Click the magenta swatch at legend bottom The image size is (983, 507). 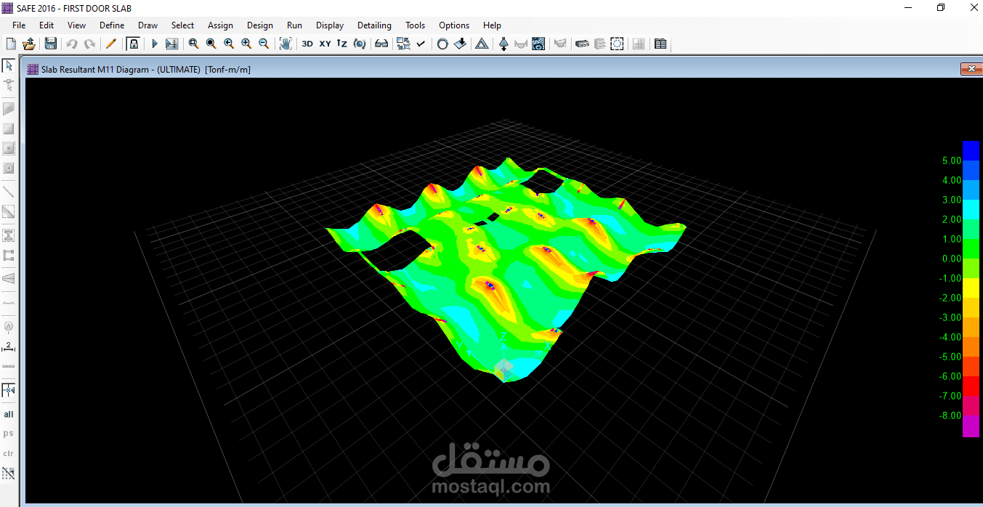(971, 427)
